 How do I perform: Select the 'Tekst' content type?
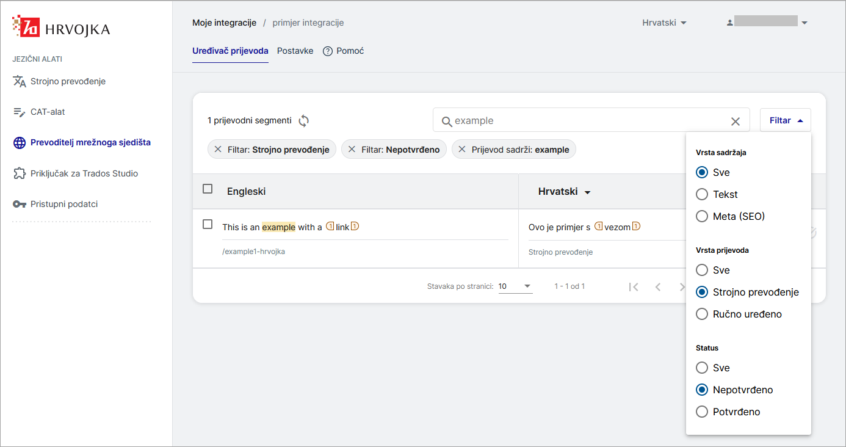click(x=702, y=194)
